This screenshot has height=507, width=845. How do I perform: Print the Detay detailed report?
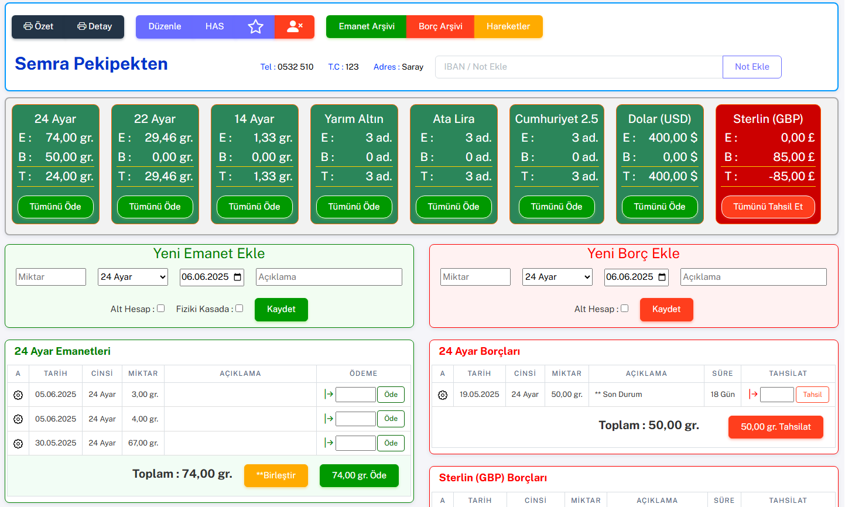pyautogui.click(x=95, y=26)
